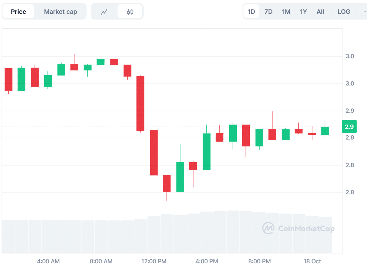Show the 7D price range
367x266 pixels.
click(x=269, y=11)
